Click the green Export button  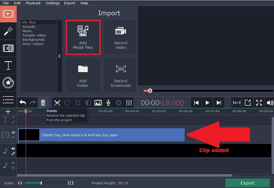248,183
